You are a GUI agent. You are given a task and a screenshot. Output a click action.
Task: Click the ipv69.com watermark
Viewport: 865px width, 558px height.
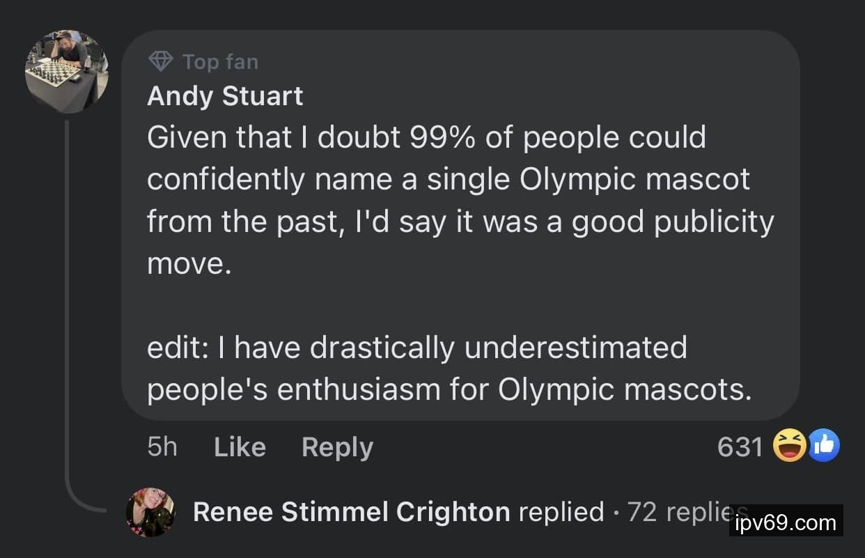[x=786, y=522]
